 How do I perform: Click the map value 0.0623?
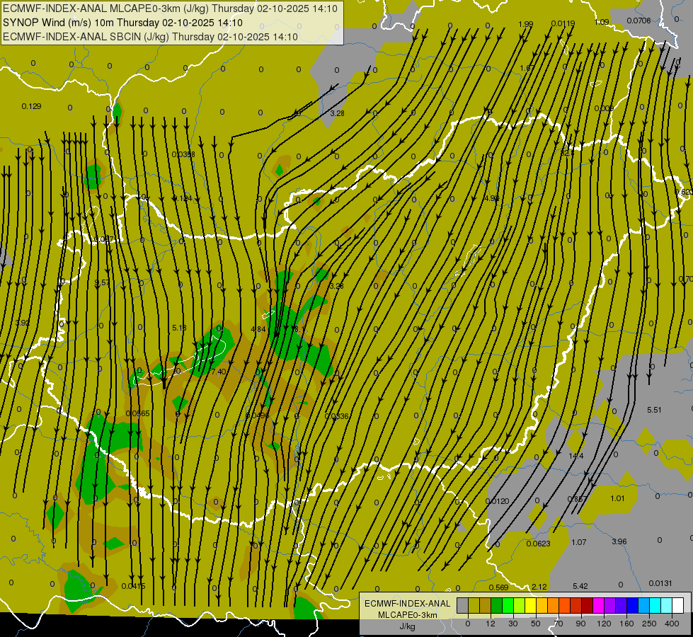coord(538,544)
